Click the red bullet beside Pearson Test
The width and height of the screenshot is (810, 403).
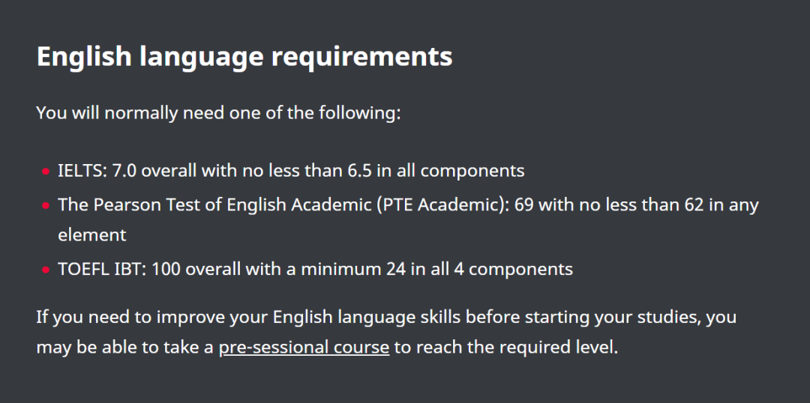[x=46, y=205]
